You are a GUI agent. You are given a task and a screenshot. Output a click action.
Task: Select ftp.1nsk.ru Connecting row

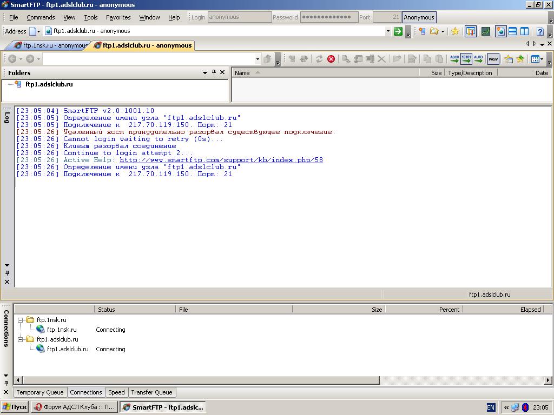(86, 330)
